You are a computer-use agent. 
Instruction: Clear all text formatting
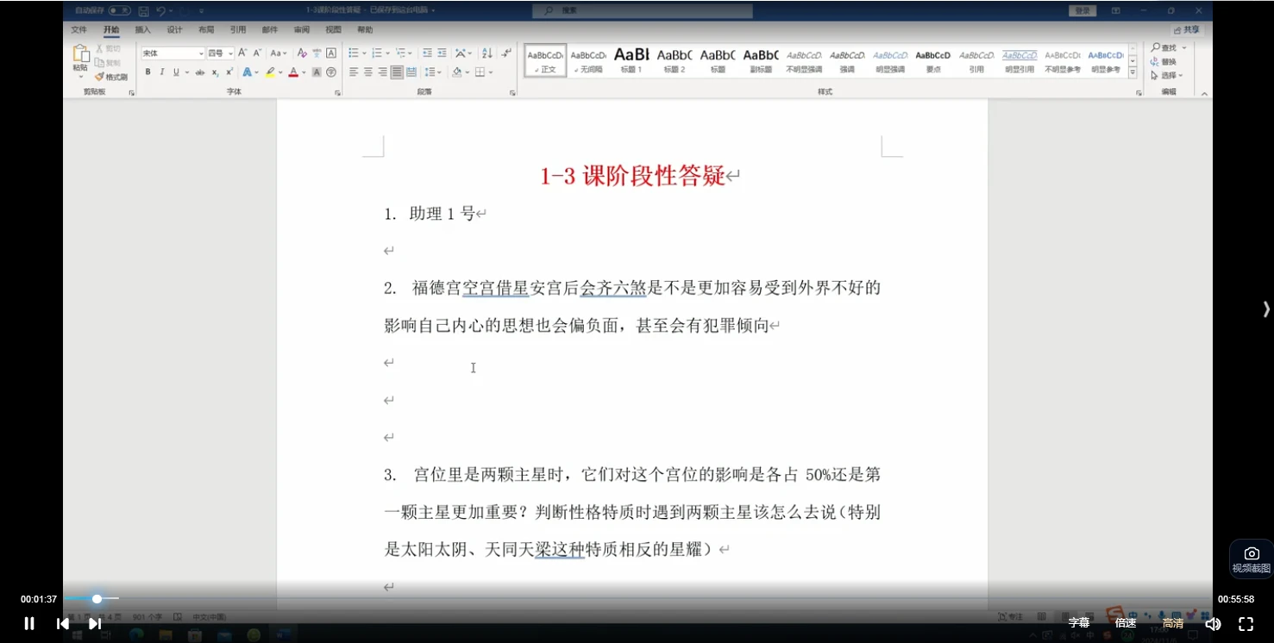[x=302, y=53]
